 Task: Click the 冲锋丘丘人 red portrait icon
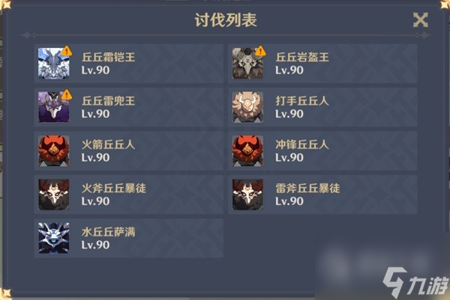pyautogui.click(x=247, y=151)
